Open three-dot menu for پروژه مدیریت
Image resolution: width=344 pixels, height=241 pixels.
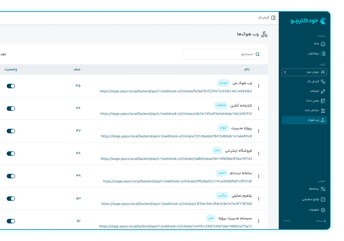[259, 131]
